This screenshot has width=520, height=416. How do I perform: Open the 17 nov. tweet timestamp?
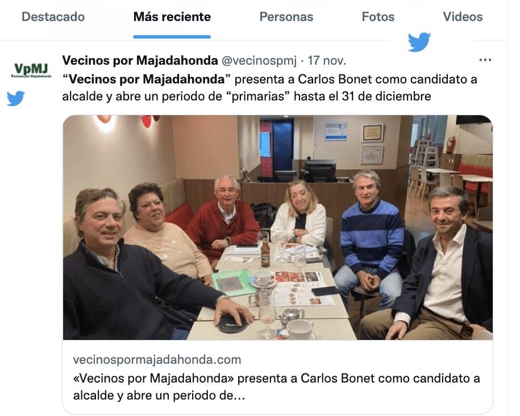[327, 61]
